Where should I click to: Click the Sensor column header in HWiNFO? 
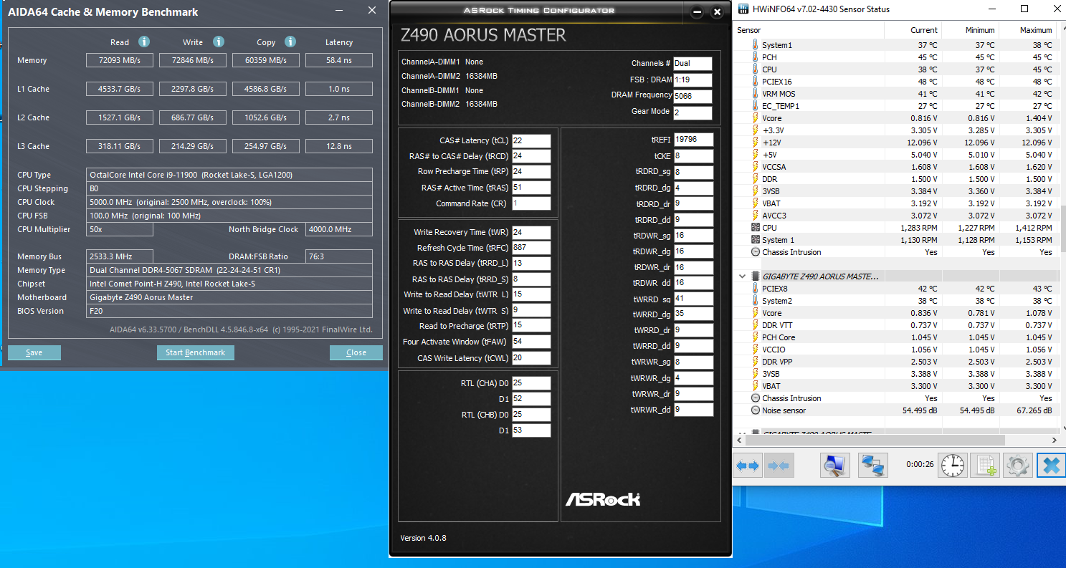click(x=809, y=30)
